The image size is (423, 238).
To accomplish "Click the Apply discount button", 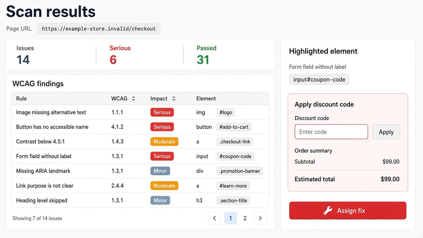I will click(386, 132).
